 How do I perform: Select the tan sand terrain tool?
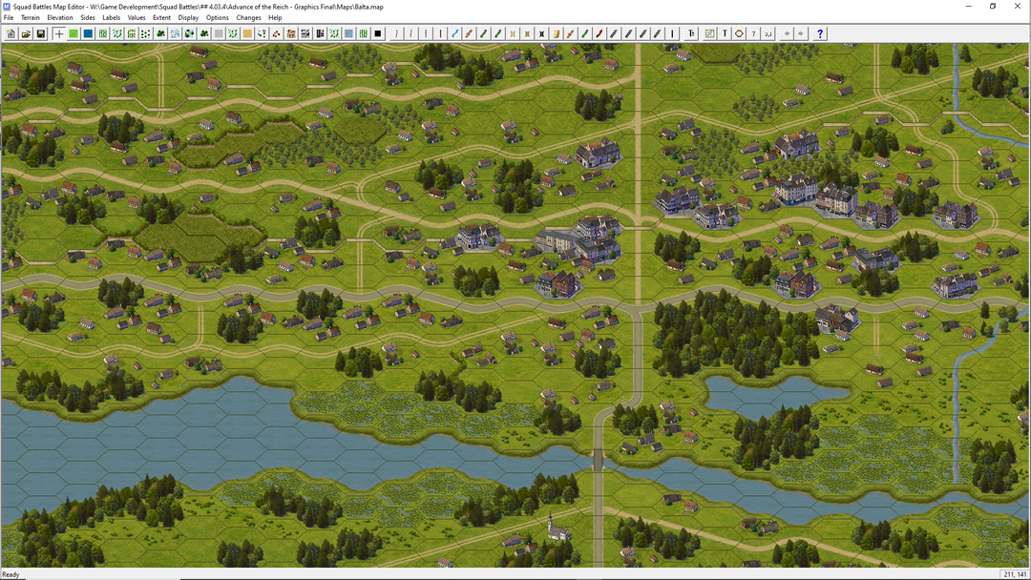247,32
